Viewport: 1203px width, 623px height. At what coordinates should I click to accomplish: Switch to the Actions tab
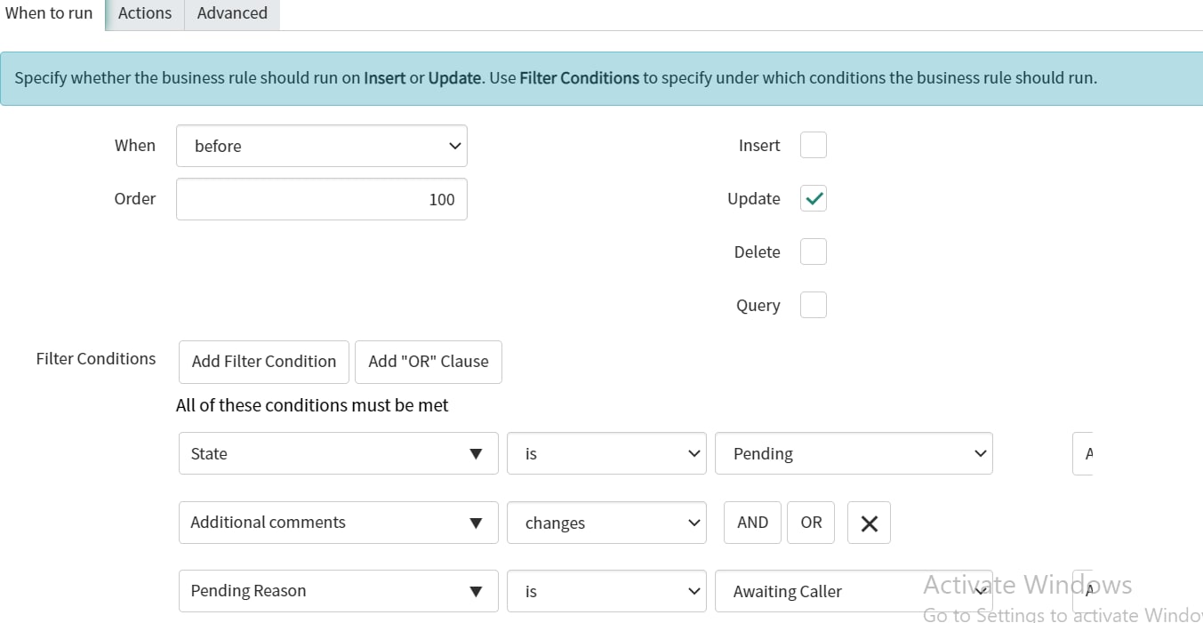(x=144, y=13)
